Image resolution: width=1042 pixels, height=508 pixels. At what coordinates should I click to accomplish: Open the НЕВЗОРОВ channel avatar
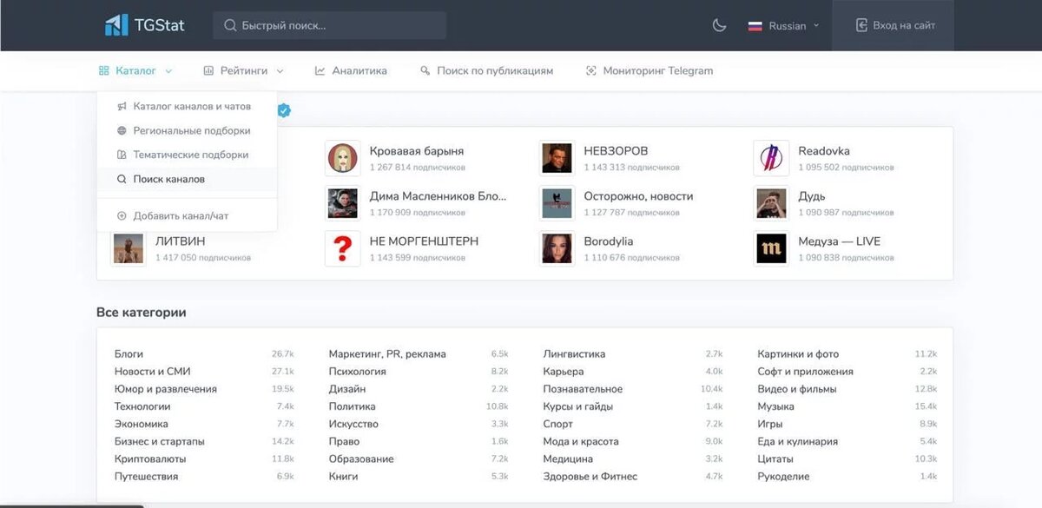coord(557,158)
